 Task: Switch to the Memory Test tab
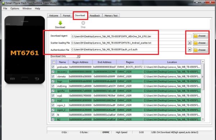click(111, 15)
